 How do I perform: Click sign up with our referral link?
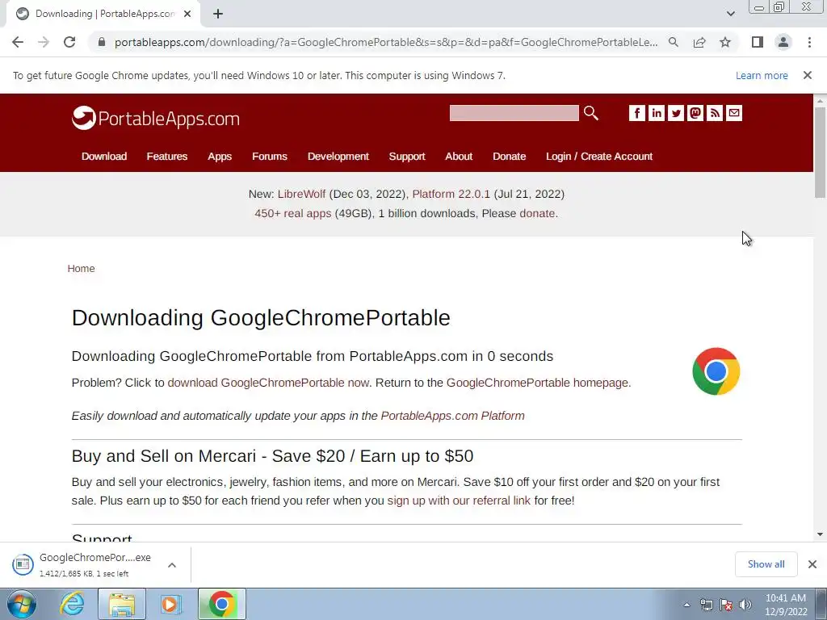pyautogui.click(x=459, y=501)
